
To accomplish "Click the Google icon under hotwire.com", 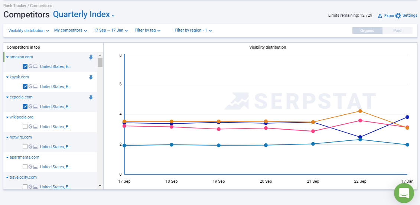I will pos(30,147).
